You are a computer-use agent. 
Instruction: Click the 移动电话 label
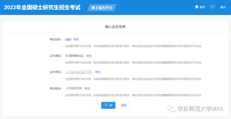coord(56,88)
